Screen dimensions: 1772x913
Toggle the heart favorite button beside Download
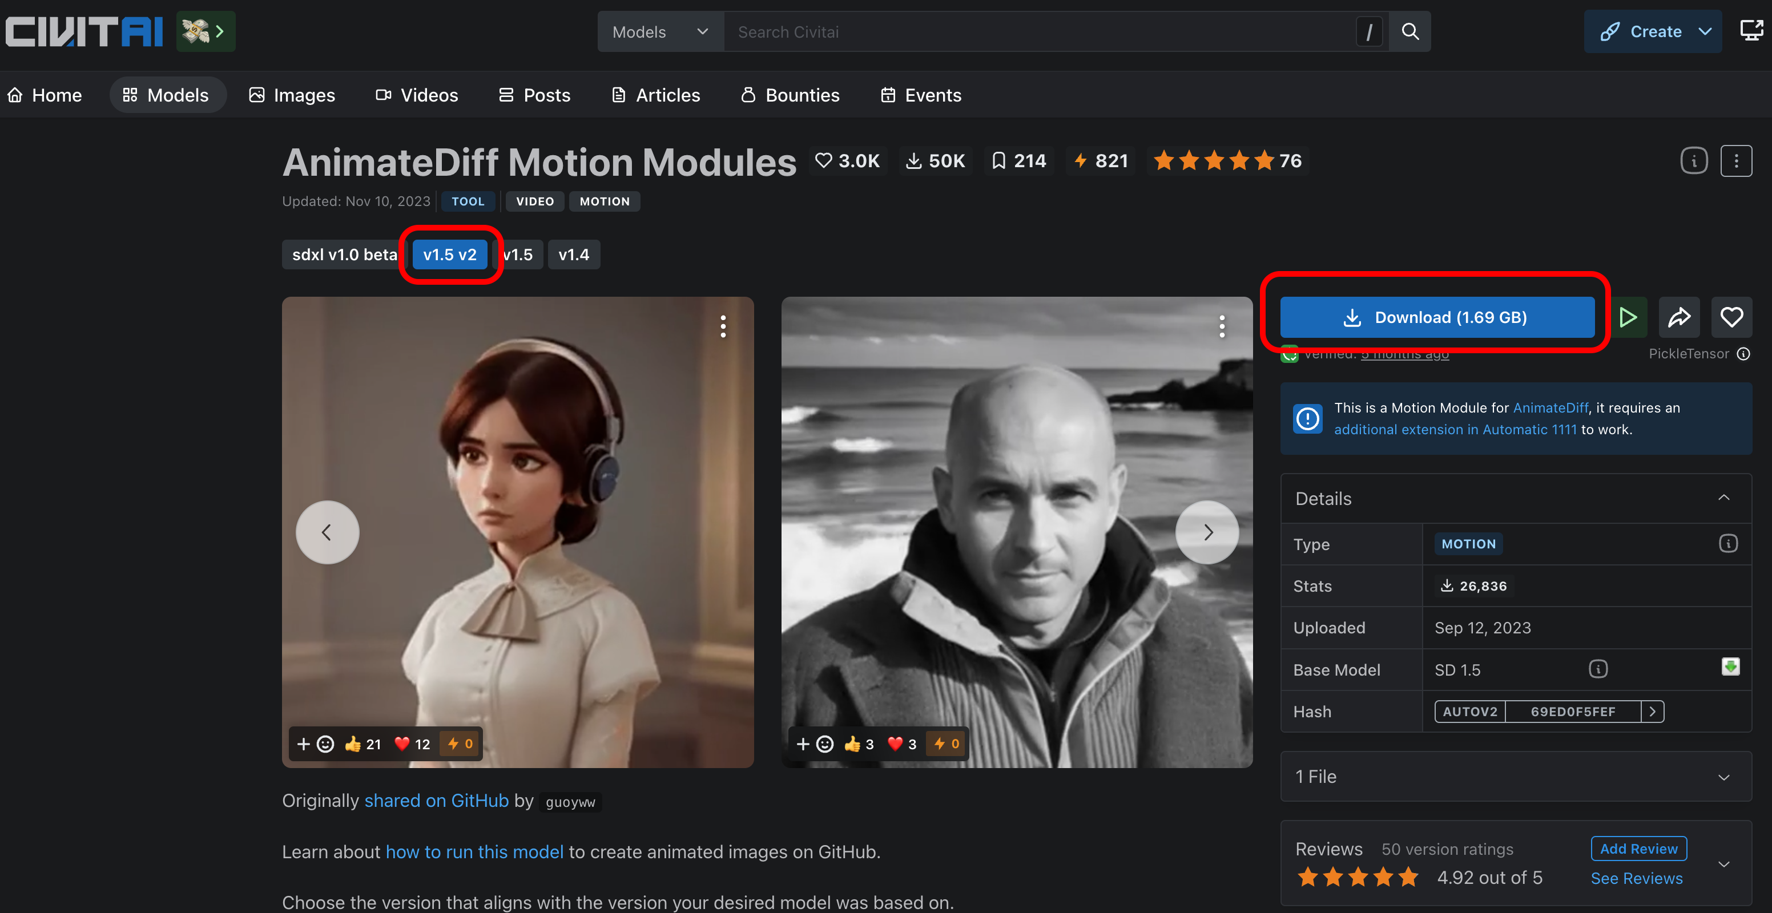[x=1731, y=317]
